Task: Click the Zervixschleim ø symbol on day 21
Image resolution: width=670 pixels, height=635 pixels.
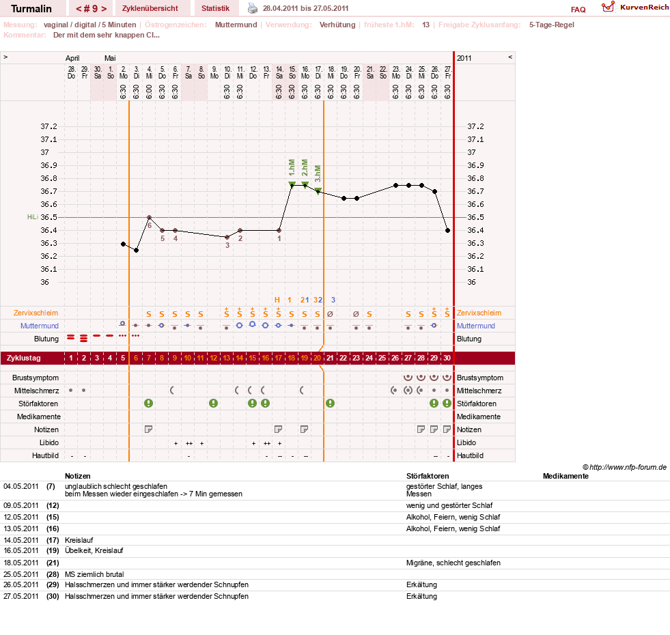Action: [330, 314]
